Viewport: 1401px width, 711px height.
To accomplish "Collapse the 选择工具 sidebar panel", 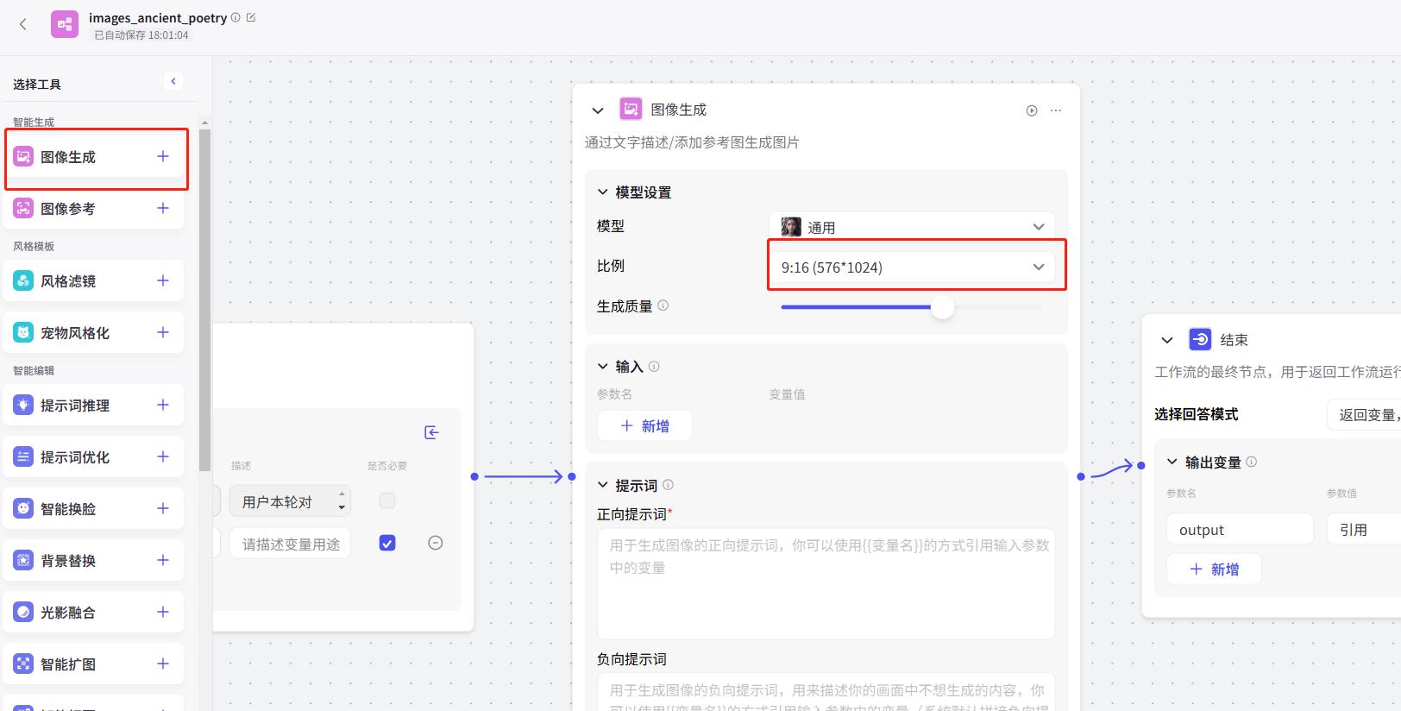I will 173,81.
